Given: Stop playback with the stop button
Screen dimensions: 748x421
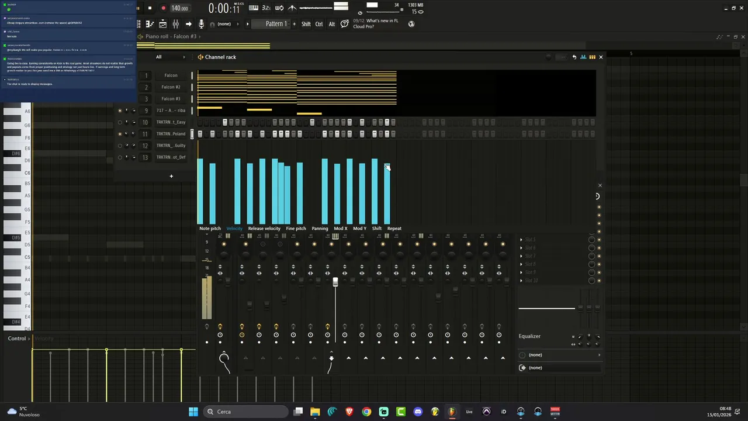Looking at the screenshot, I should click(x=150, y=8).
